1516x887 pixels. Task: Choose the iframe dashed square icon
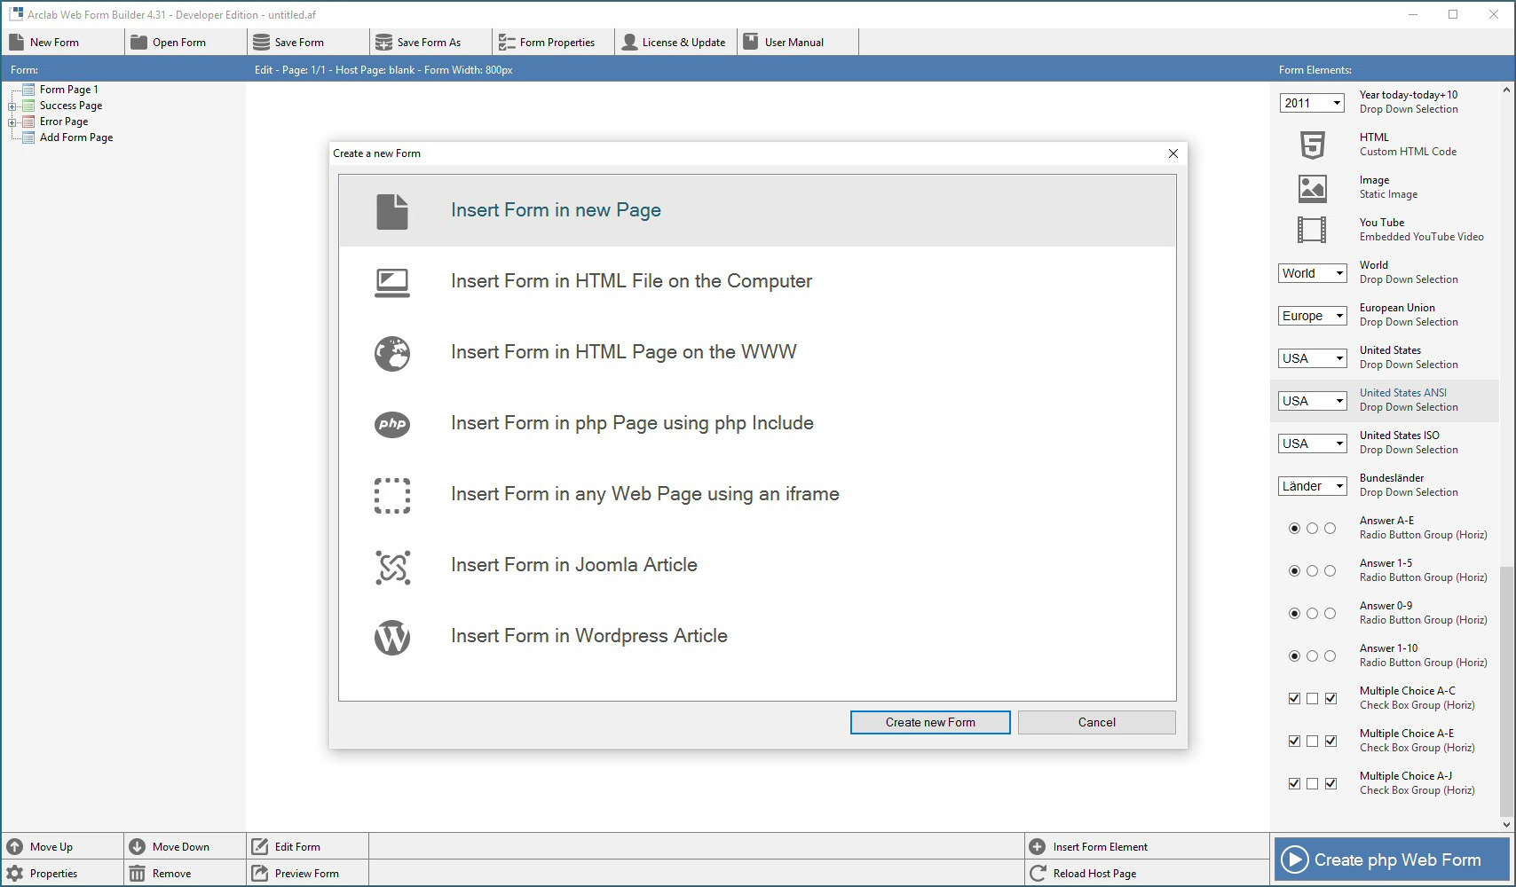[391, 495]
